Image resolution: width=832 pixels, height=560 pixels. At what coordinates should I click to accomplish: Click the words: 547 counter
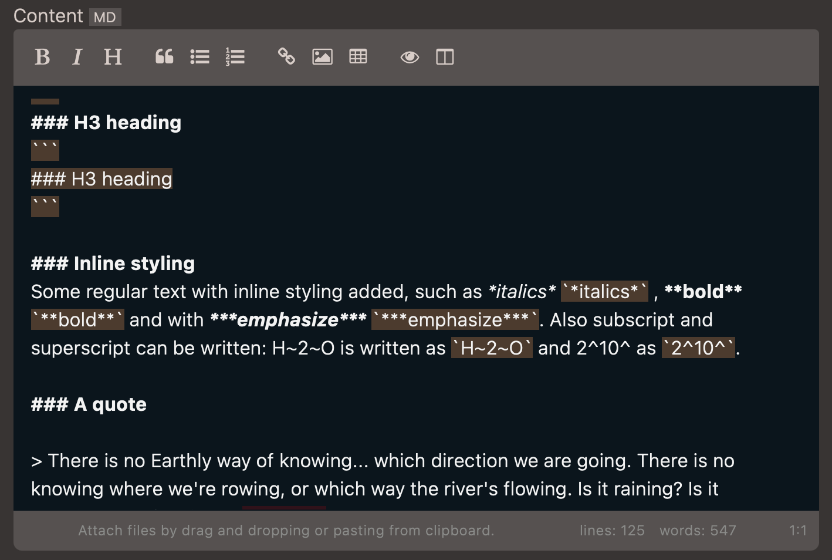[698, 530]
